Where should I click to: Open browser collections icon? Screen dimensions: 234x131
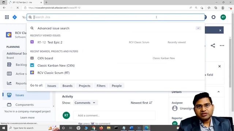(216, 8)
